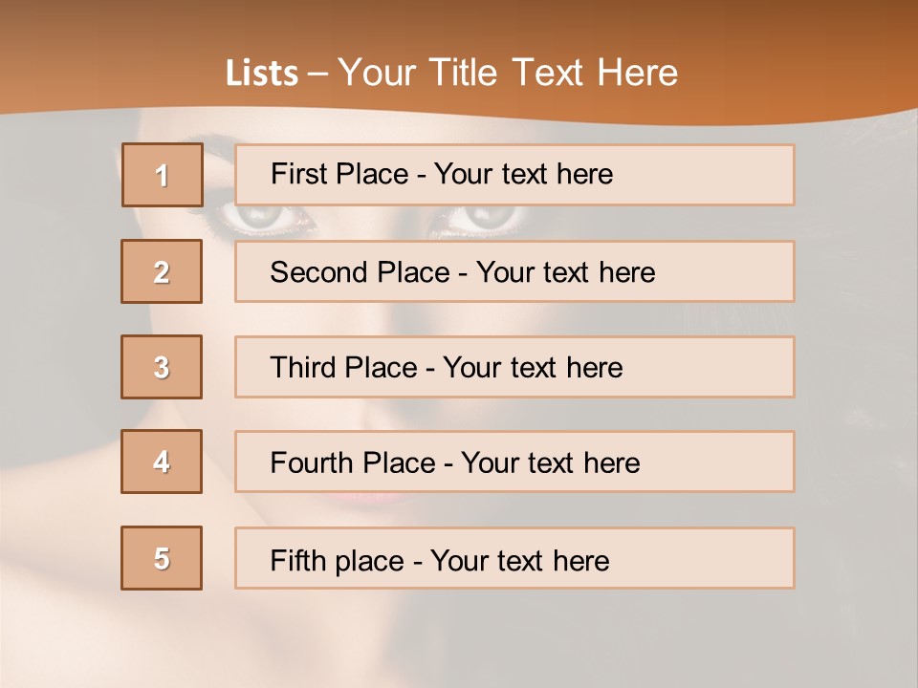Click "Your text here" in Fourth Place row
Screen dimensions: 918x688
point(550,463)
